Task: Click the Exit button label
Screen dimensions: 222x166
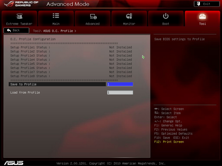Action: pyautogui.click(x=206, y=4)
